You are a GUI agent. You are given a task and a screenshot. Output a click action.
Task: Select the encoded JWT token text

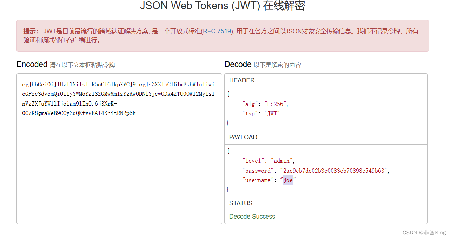(118, 98)
